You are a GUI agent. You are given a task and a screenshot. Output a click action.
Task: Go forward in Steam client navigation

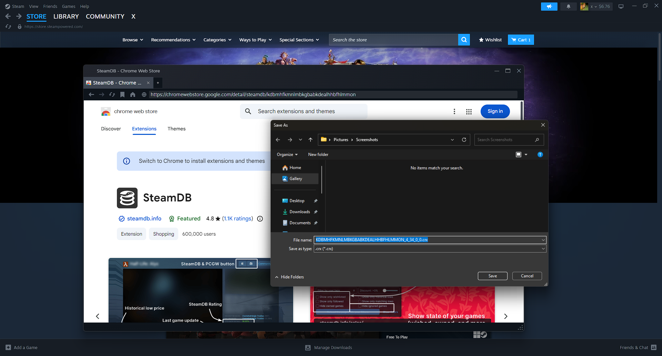pos(19,16)
